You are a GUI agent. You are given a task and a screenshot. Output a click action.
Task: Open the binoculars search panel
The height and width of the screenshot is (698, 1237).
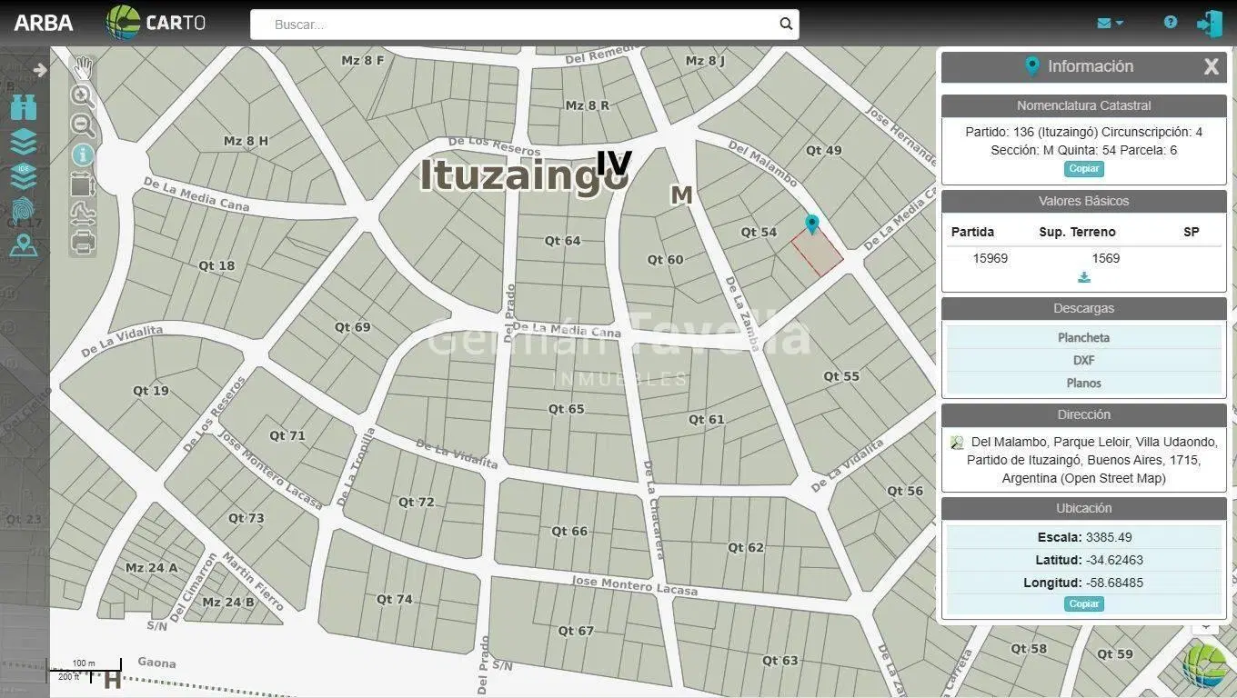click(x=24, y=107)
